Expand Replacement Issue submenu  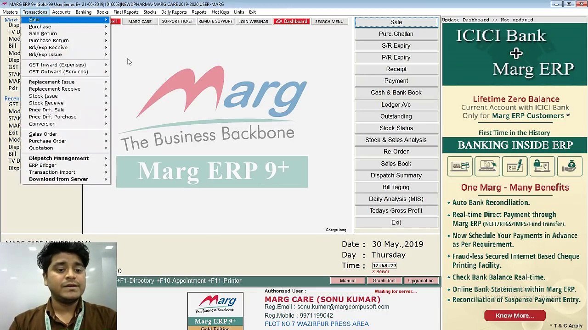point(65,82)
